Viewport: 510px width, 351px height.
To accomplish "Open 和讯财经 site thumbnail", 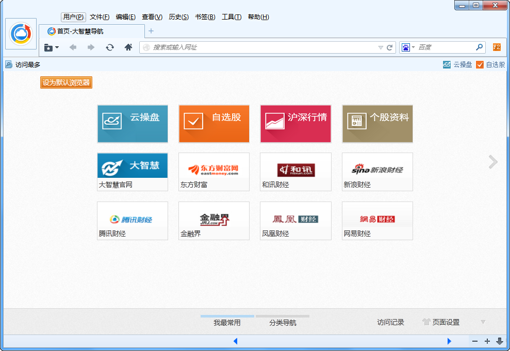I will pyautogui.click(x=295, y=172).
